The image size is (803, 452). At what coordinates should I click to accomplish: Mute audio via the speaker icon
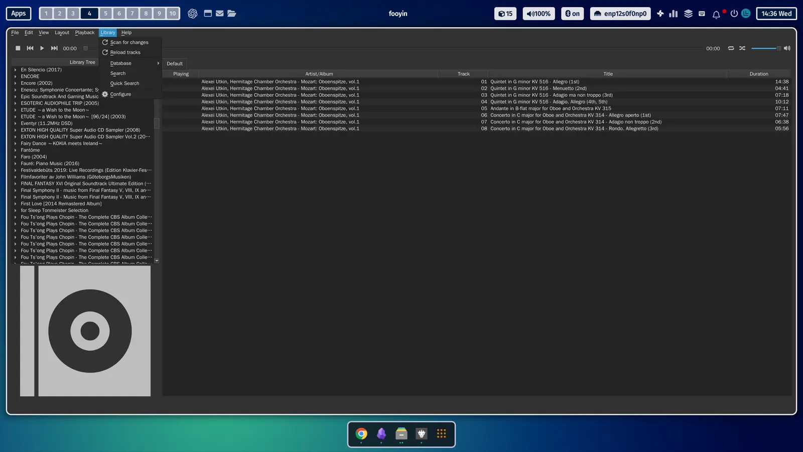click(x=787, y=48)
